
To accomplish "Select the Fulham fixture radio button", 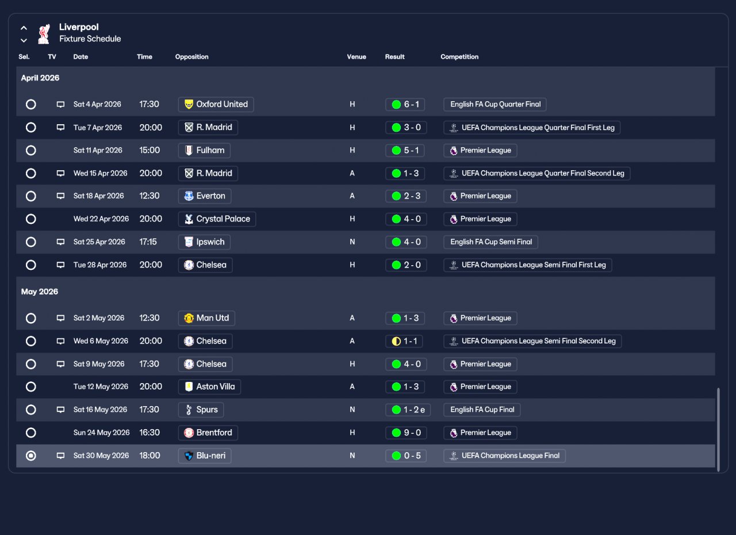I will [x=31, y=150].
